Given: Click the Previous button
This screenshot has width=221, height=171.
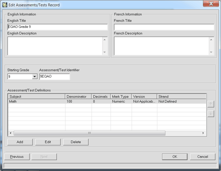Looking at the screenshot, I should (x=17, y=157).
